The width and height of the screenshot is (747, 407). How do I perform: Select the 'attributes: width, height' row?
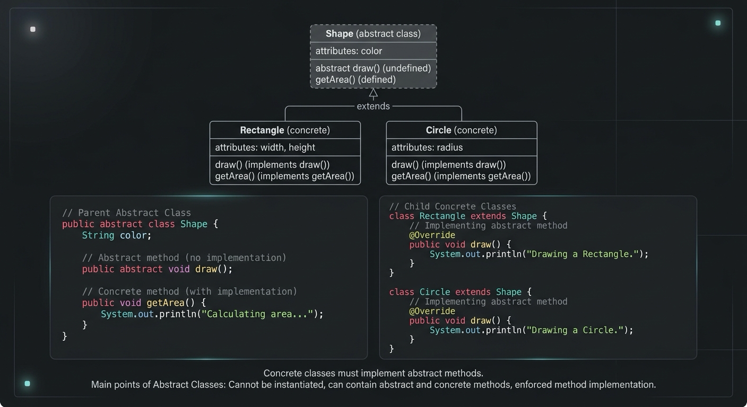pos(265,147)
